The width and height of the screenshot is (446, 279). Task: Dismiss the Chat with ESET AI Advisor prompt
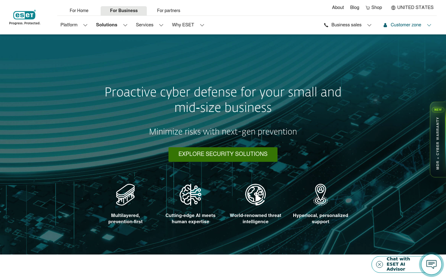(379, 264)
